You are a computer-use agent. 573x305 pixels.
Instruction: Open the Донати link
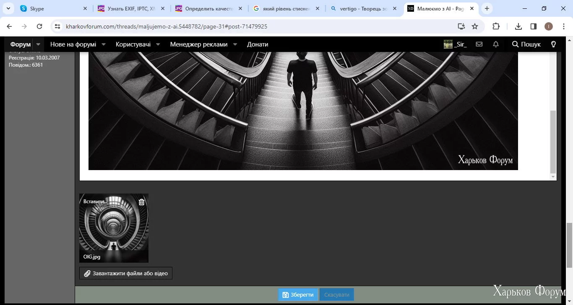pyautogui.click(x=258, y=44)
